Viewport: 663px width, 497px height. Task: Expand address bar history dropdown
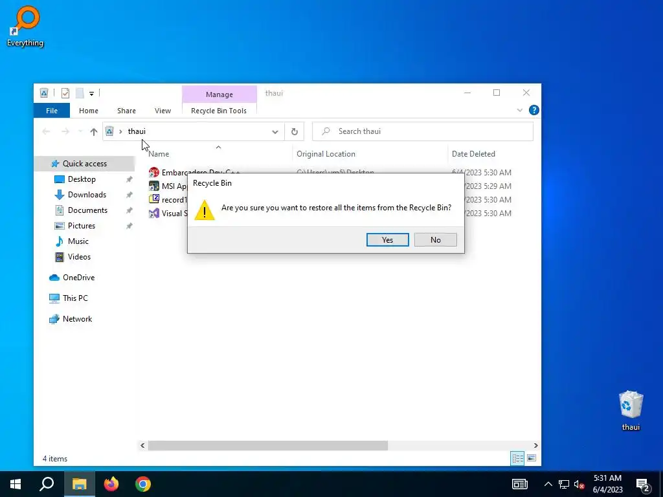pos(275,131)
